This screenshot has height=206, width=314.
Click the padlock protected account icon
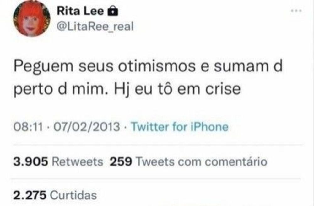[113, 11]
